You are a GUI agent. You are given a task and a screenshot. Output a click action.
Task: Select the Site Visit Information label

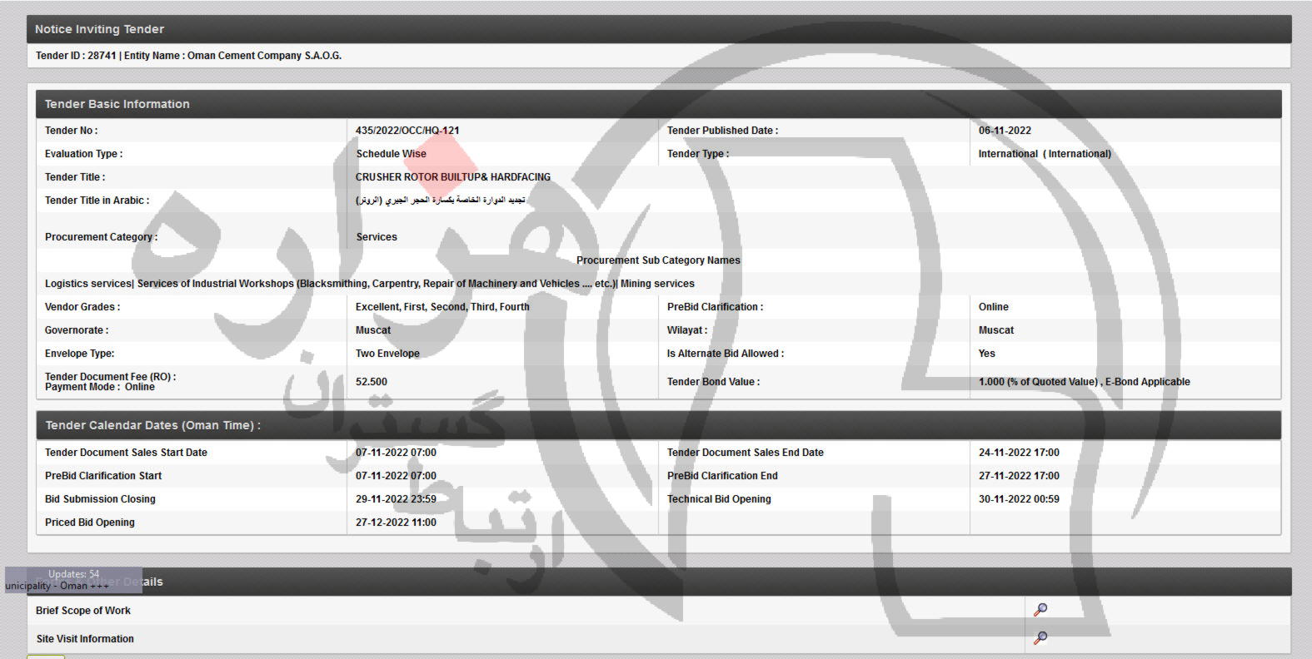[85, 639]
